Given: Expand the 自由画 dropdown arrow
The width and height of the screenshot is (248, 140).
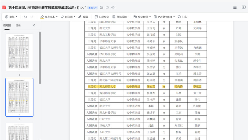Looking at the screenshot, I should point(75,17).
